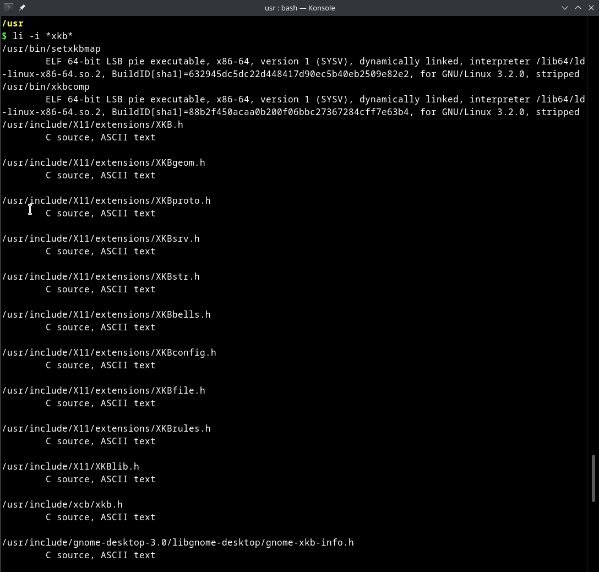
Task: Click the XKBsrv.h file path
Action: (x=101, y=238)
